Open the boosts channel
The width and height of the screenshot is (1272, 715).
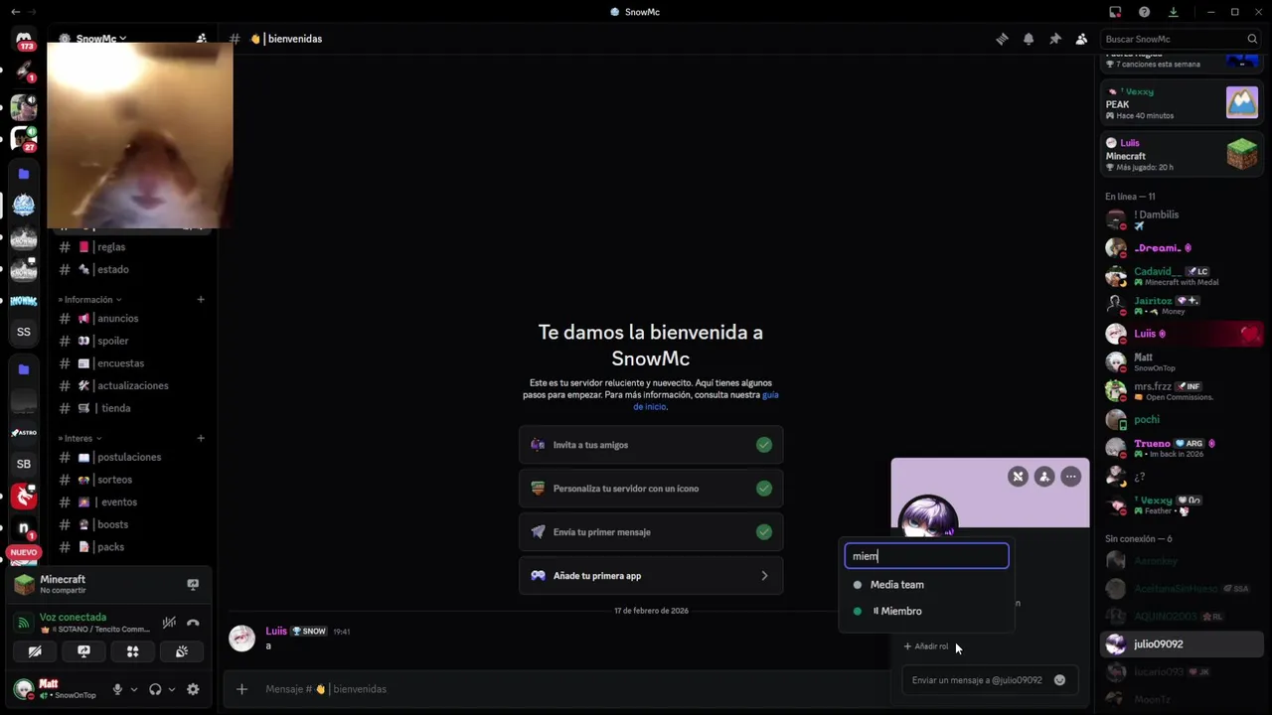pyautogui.click(x=132, y=524)
